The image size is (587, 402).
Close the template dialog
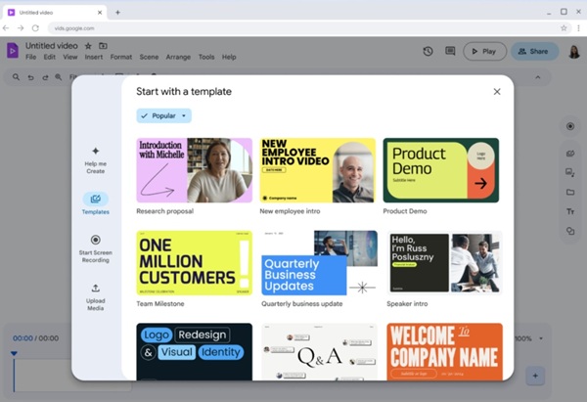click(497, 92)
